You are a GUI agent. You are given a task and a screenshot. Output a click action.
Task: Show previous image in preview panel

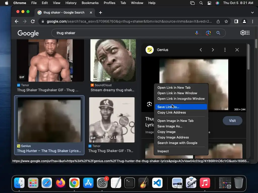(201, 50)
